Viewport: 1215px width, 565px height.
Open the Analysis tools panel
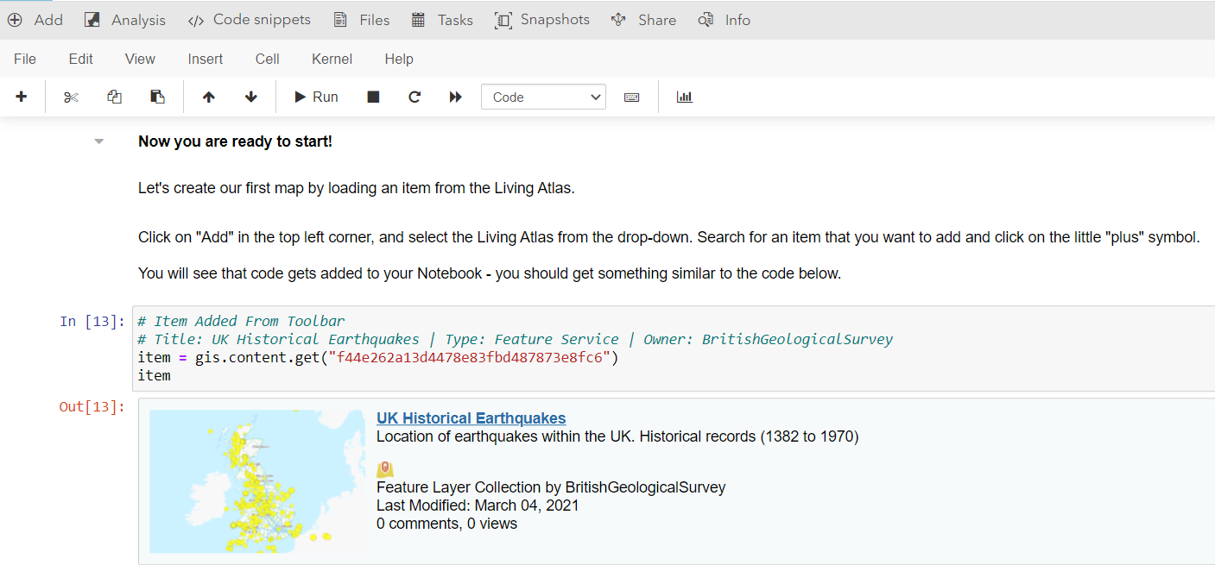[x=125, y=20]
